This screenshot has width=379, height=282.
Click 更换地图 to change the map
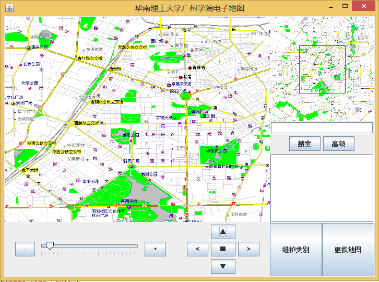348,250
